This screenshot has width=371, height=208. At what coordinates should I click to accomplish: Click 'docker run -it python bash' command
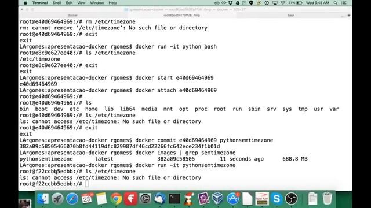click(176, 47)
